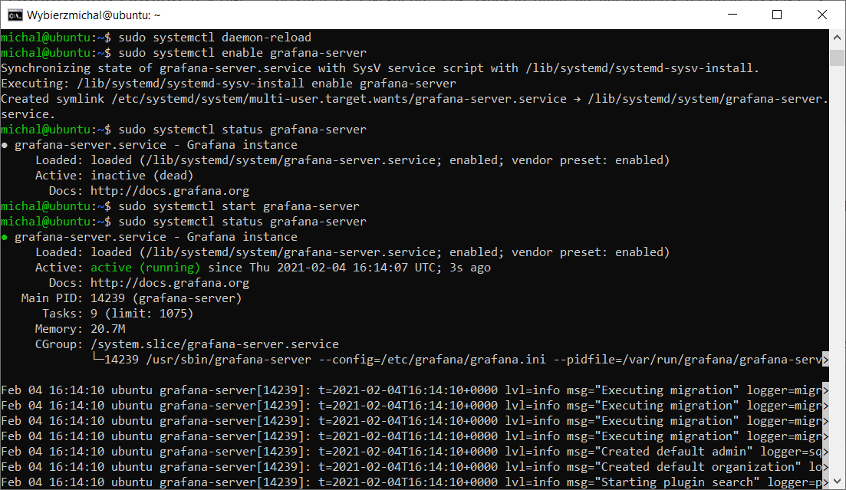Click the scrollbar up arrow
The image size is (846, 490).
click(837, 38)
